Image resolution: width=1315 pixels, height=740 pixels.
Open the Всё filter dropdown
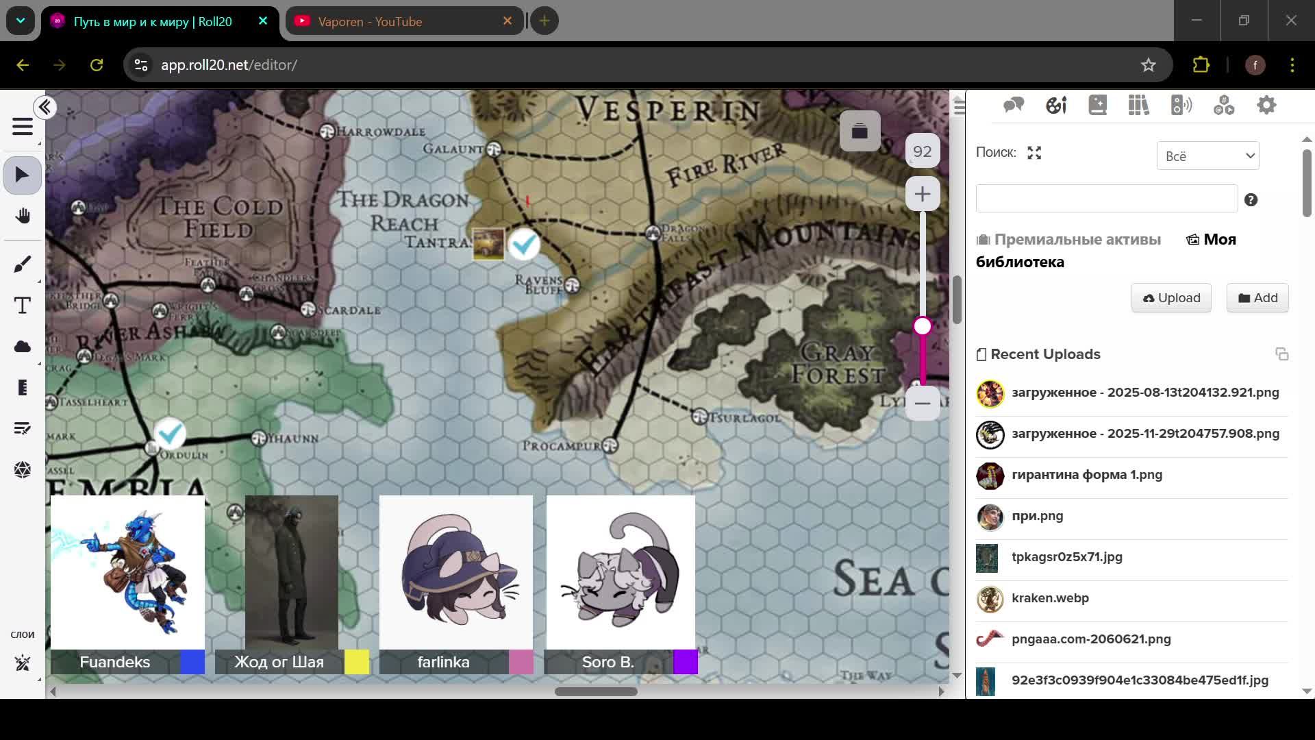click(x=1207, y=156)
